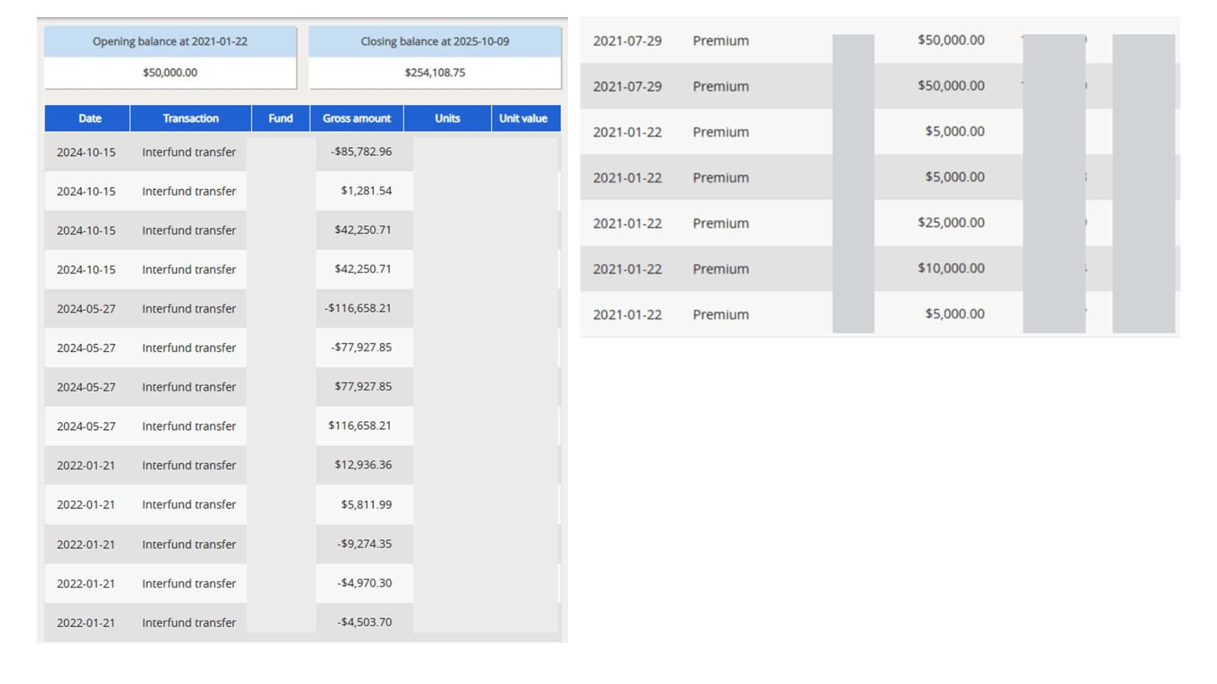Select the $10,000.00 Premium transaction
This screenshot has width=1217, height=684.
[951, 269]
